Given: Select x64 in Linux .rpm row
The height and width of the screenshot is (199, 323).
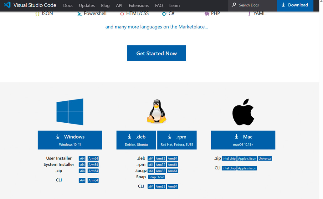Looking at the screenshot, I should (151, 165).
